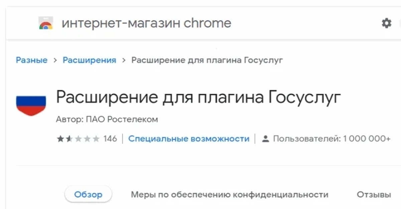Click the интернет-магазин chrome header title

[146, 23]
